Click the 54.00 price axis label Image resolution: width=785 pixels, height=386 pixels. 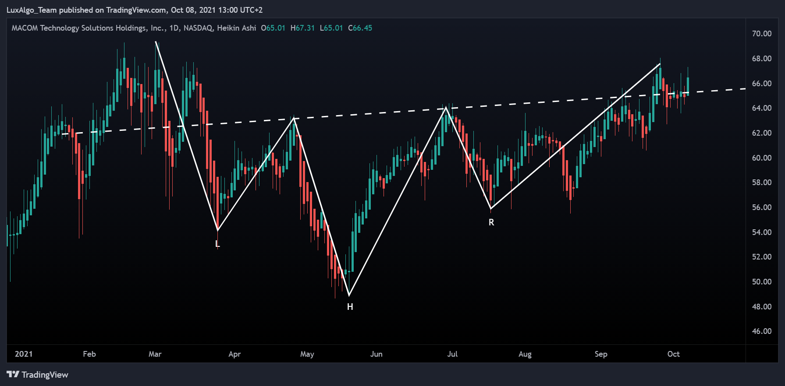(762, 232)
